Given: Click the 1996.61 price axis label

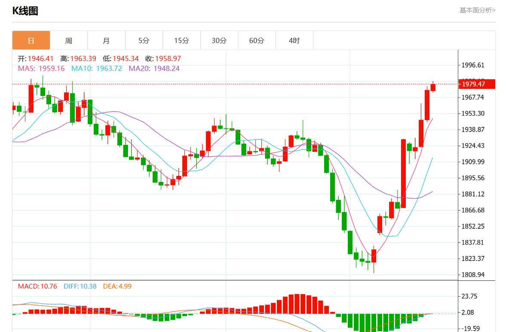Looking at the screenshot, I should point(473,65).
